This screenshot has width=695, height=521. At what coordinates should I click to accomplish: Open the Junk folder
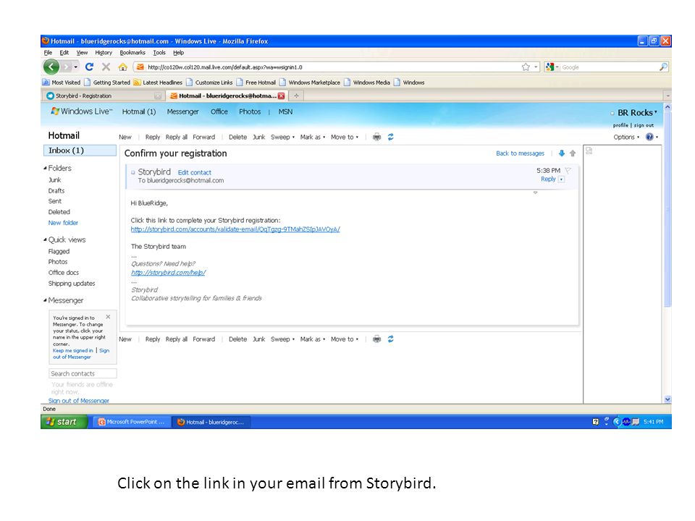tap(54, 180)
